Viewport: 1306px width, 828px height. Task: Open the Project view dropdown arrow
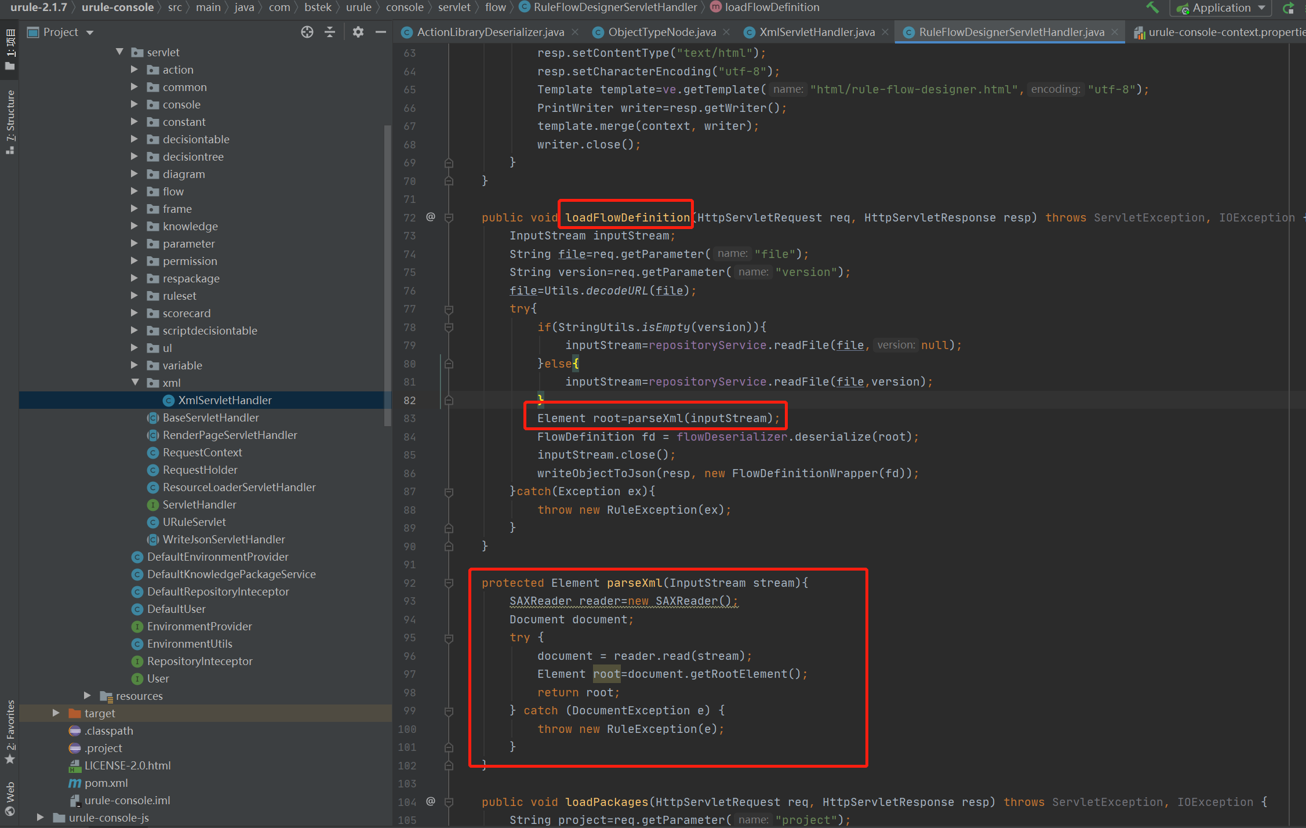click(90, 32)
